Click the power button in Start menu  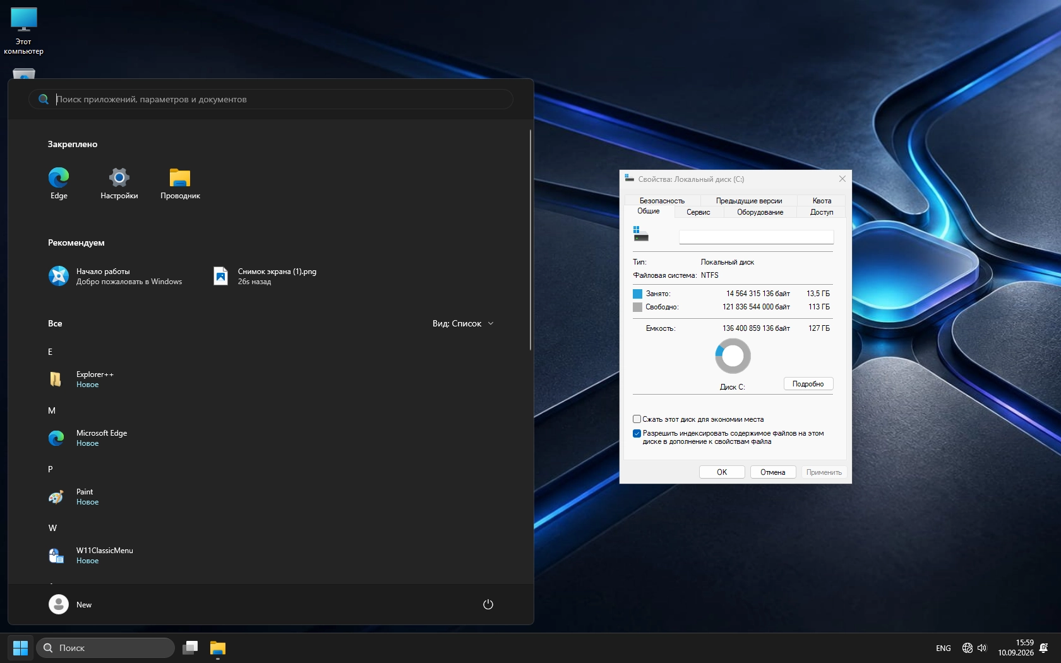click(488, 604)
